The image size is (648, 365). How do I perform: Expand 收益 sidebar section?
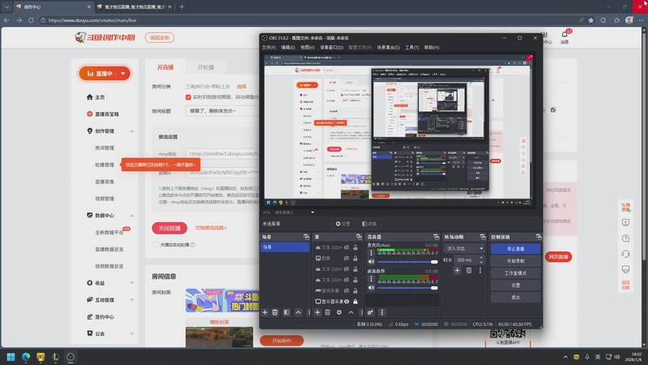pyautogui.click(x=131, y=283)
